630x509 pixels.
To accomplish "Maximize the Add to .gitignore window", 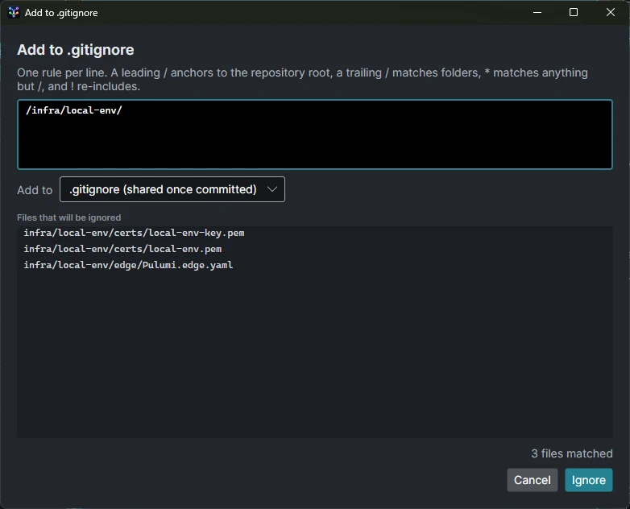I will (574, 12).
